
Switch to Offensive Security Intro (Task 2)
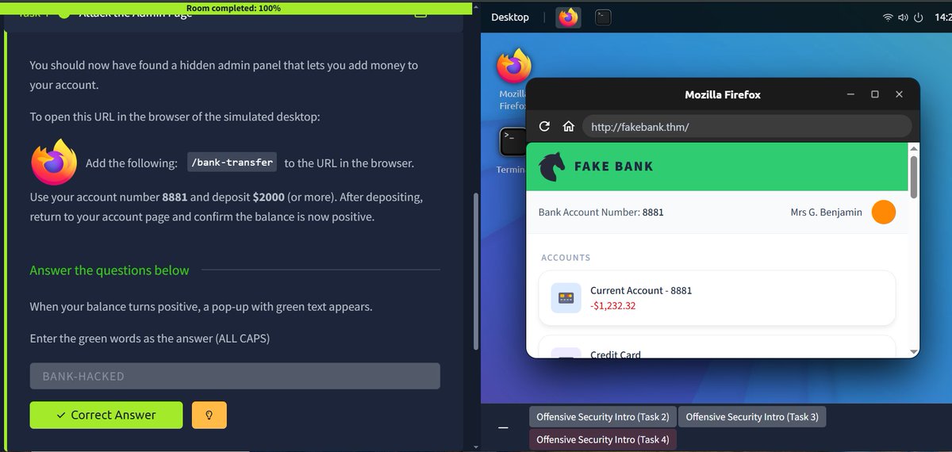(603, 416)
